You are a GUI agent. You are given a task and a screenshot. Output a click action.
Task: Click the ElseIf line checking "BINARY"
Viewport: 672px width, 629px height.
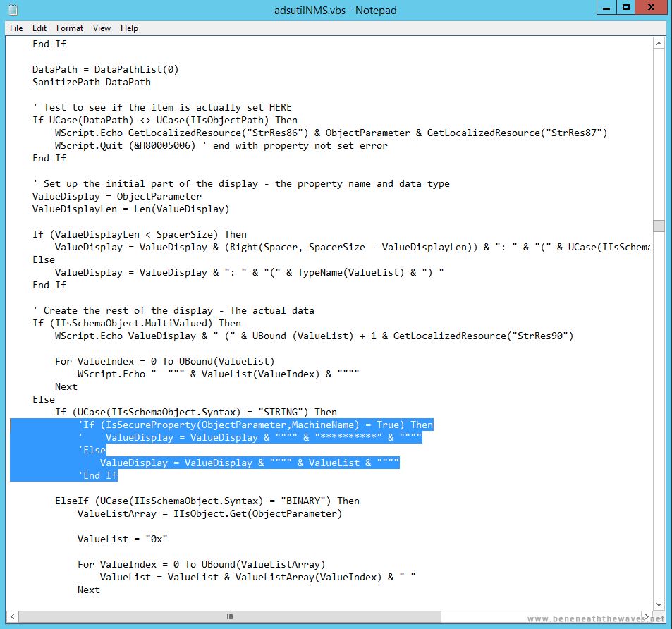pos(207,501)
